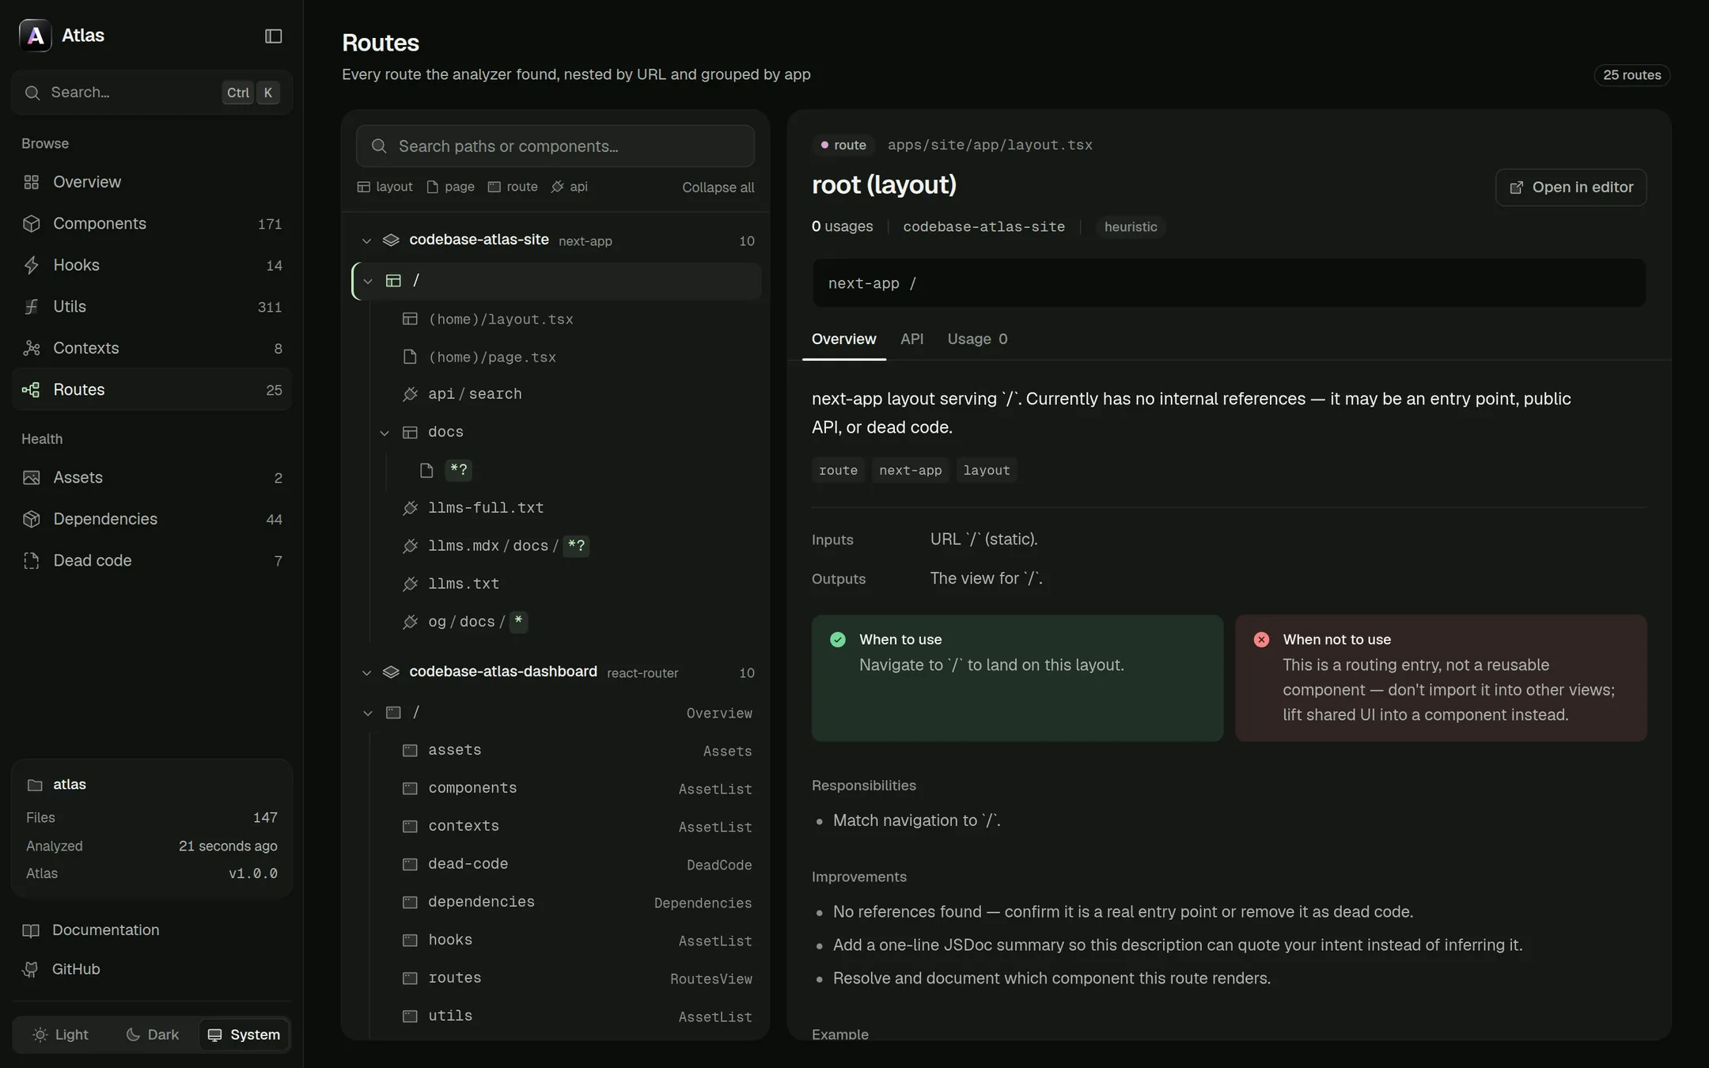Open the Documentation link
Screen dimensions: 1709x1068
(x=152, y=930)
